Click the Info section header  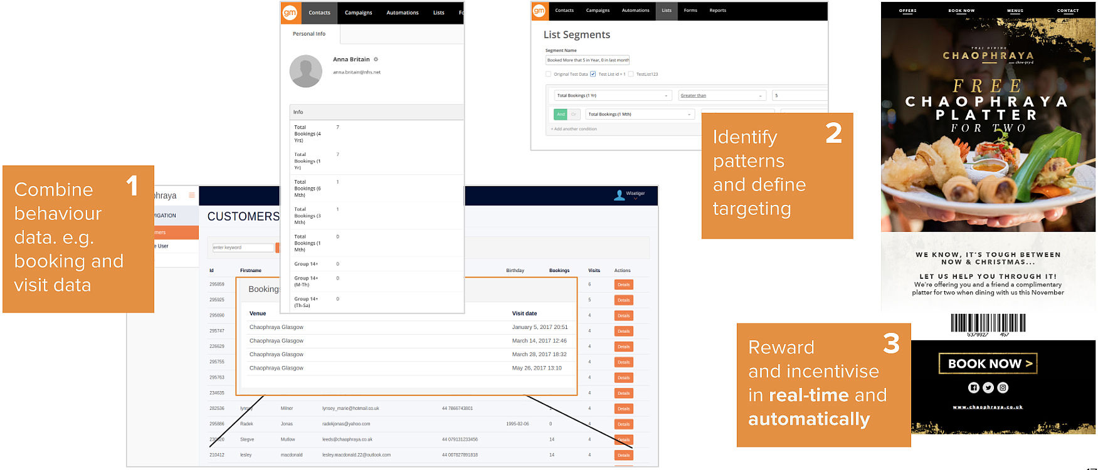pyautogui.click(x=376, y=112)
